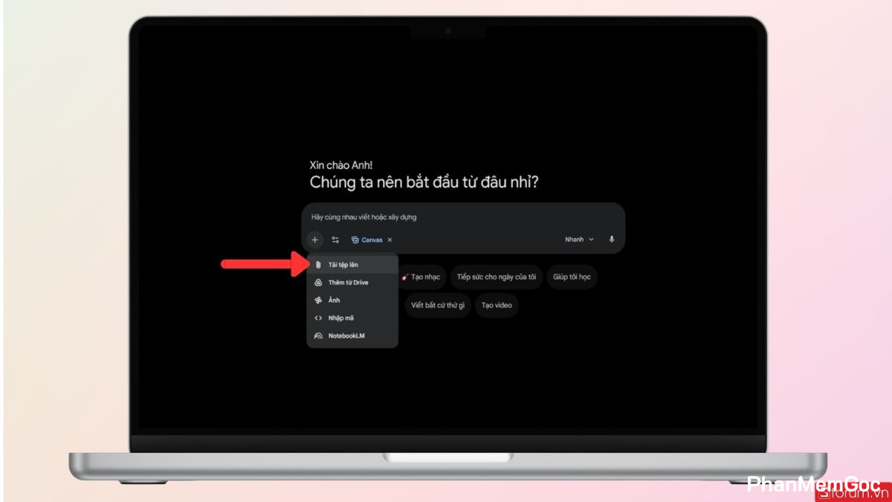Click Viết bất cứ thứ gì chip
892x502 pixels.
click(x=438, y=305)
